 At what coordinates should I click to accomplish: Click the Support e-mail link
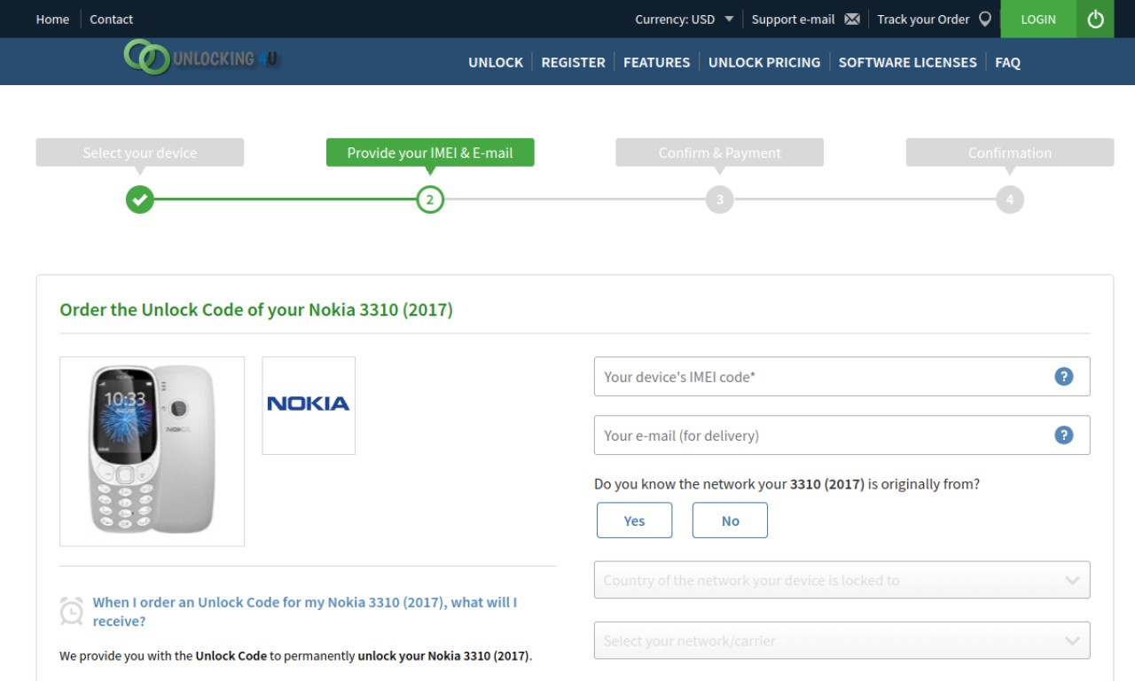pos(793,19)
